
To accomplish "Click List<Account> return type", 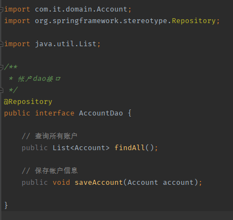I will pyautogui.click(x=81, y=147).
